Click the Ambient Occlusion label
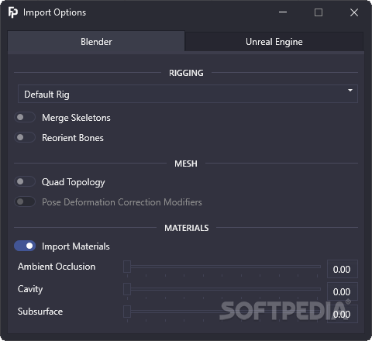The width and height of the screenshot is (372, 341). 57,267
